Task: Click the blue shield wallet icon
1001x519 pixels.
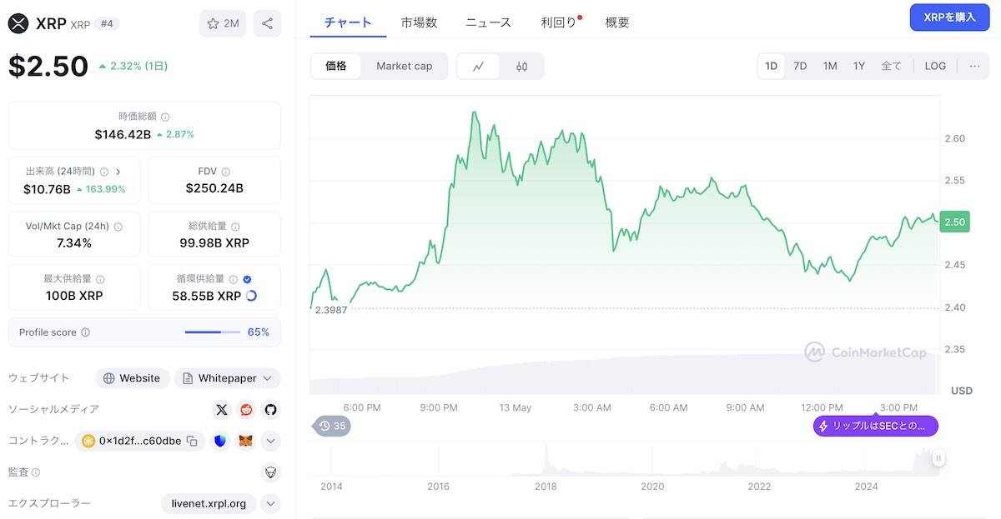Action: 220,441
